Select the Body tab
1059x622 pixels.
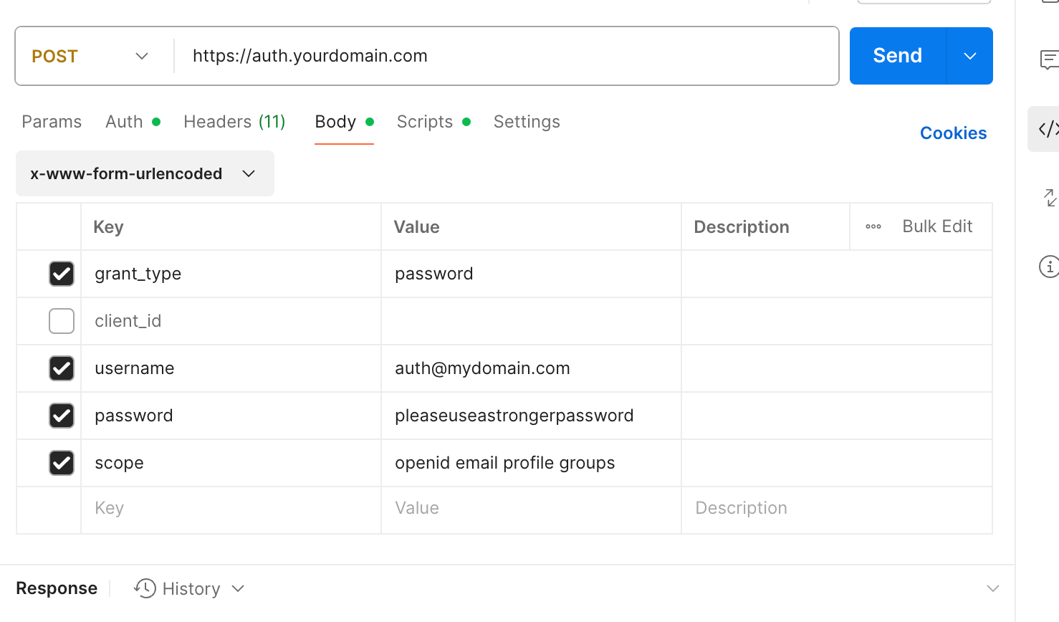335,122
